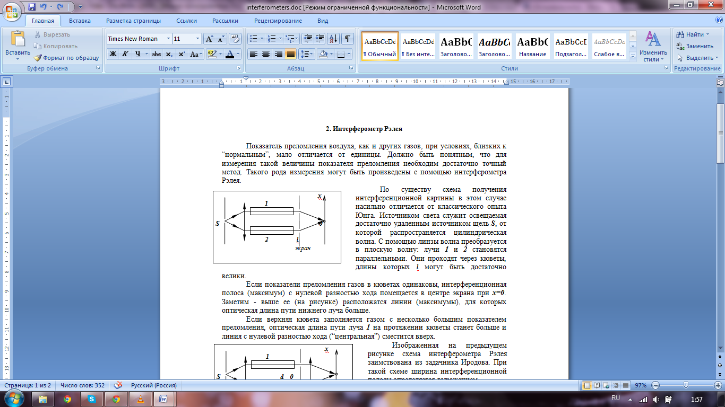Open the Find (Найти) dropdown arrow
The image size is (725, 407).
(707, 34)
